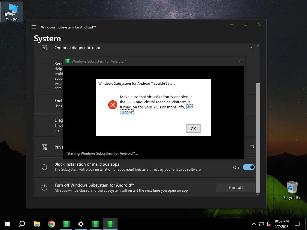This screenshot has width=307, height=230.
Task: Open the hamburger navigation menu
Action: pyautogui.click(x=34, y=27)
